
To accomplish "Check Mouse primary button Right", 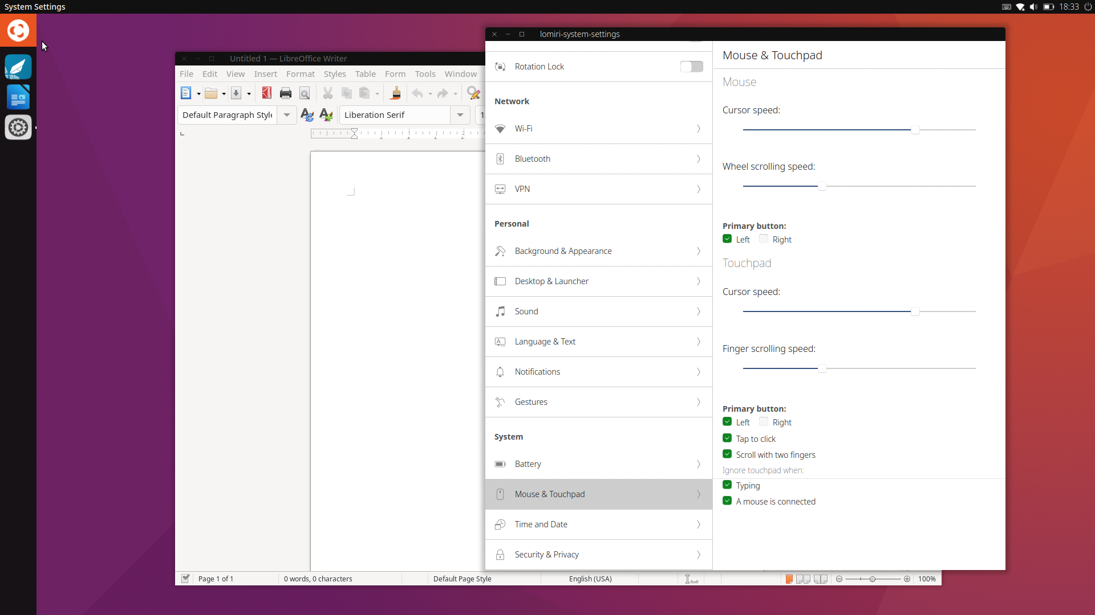I will (x=764, y=239).
